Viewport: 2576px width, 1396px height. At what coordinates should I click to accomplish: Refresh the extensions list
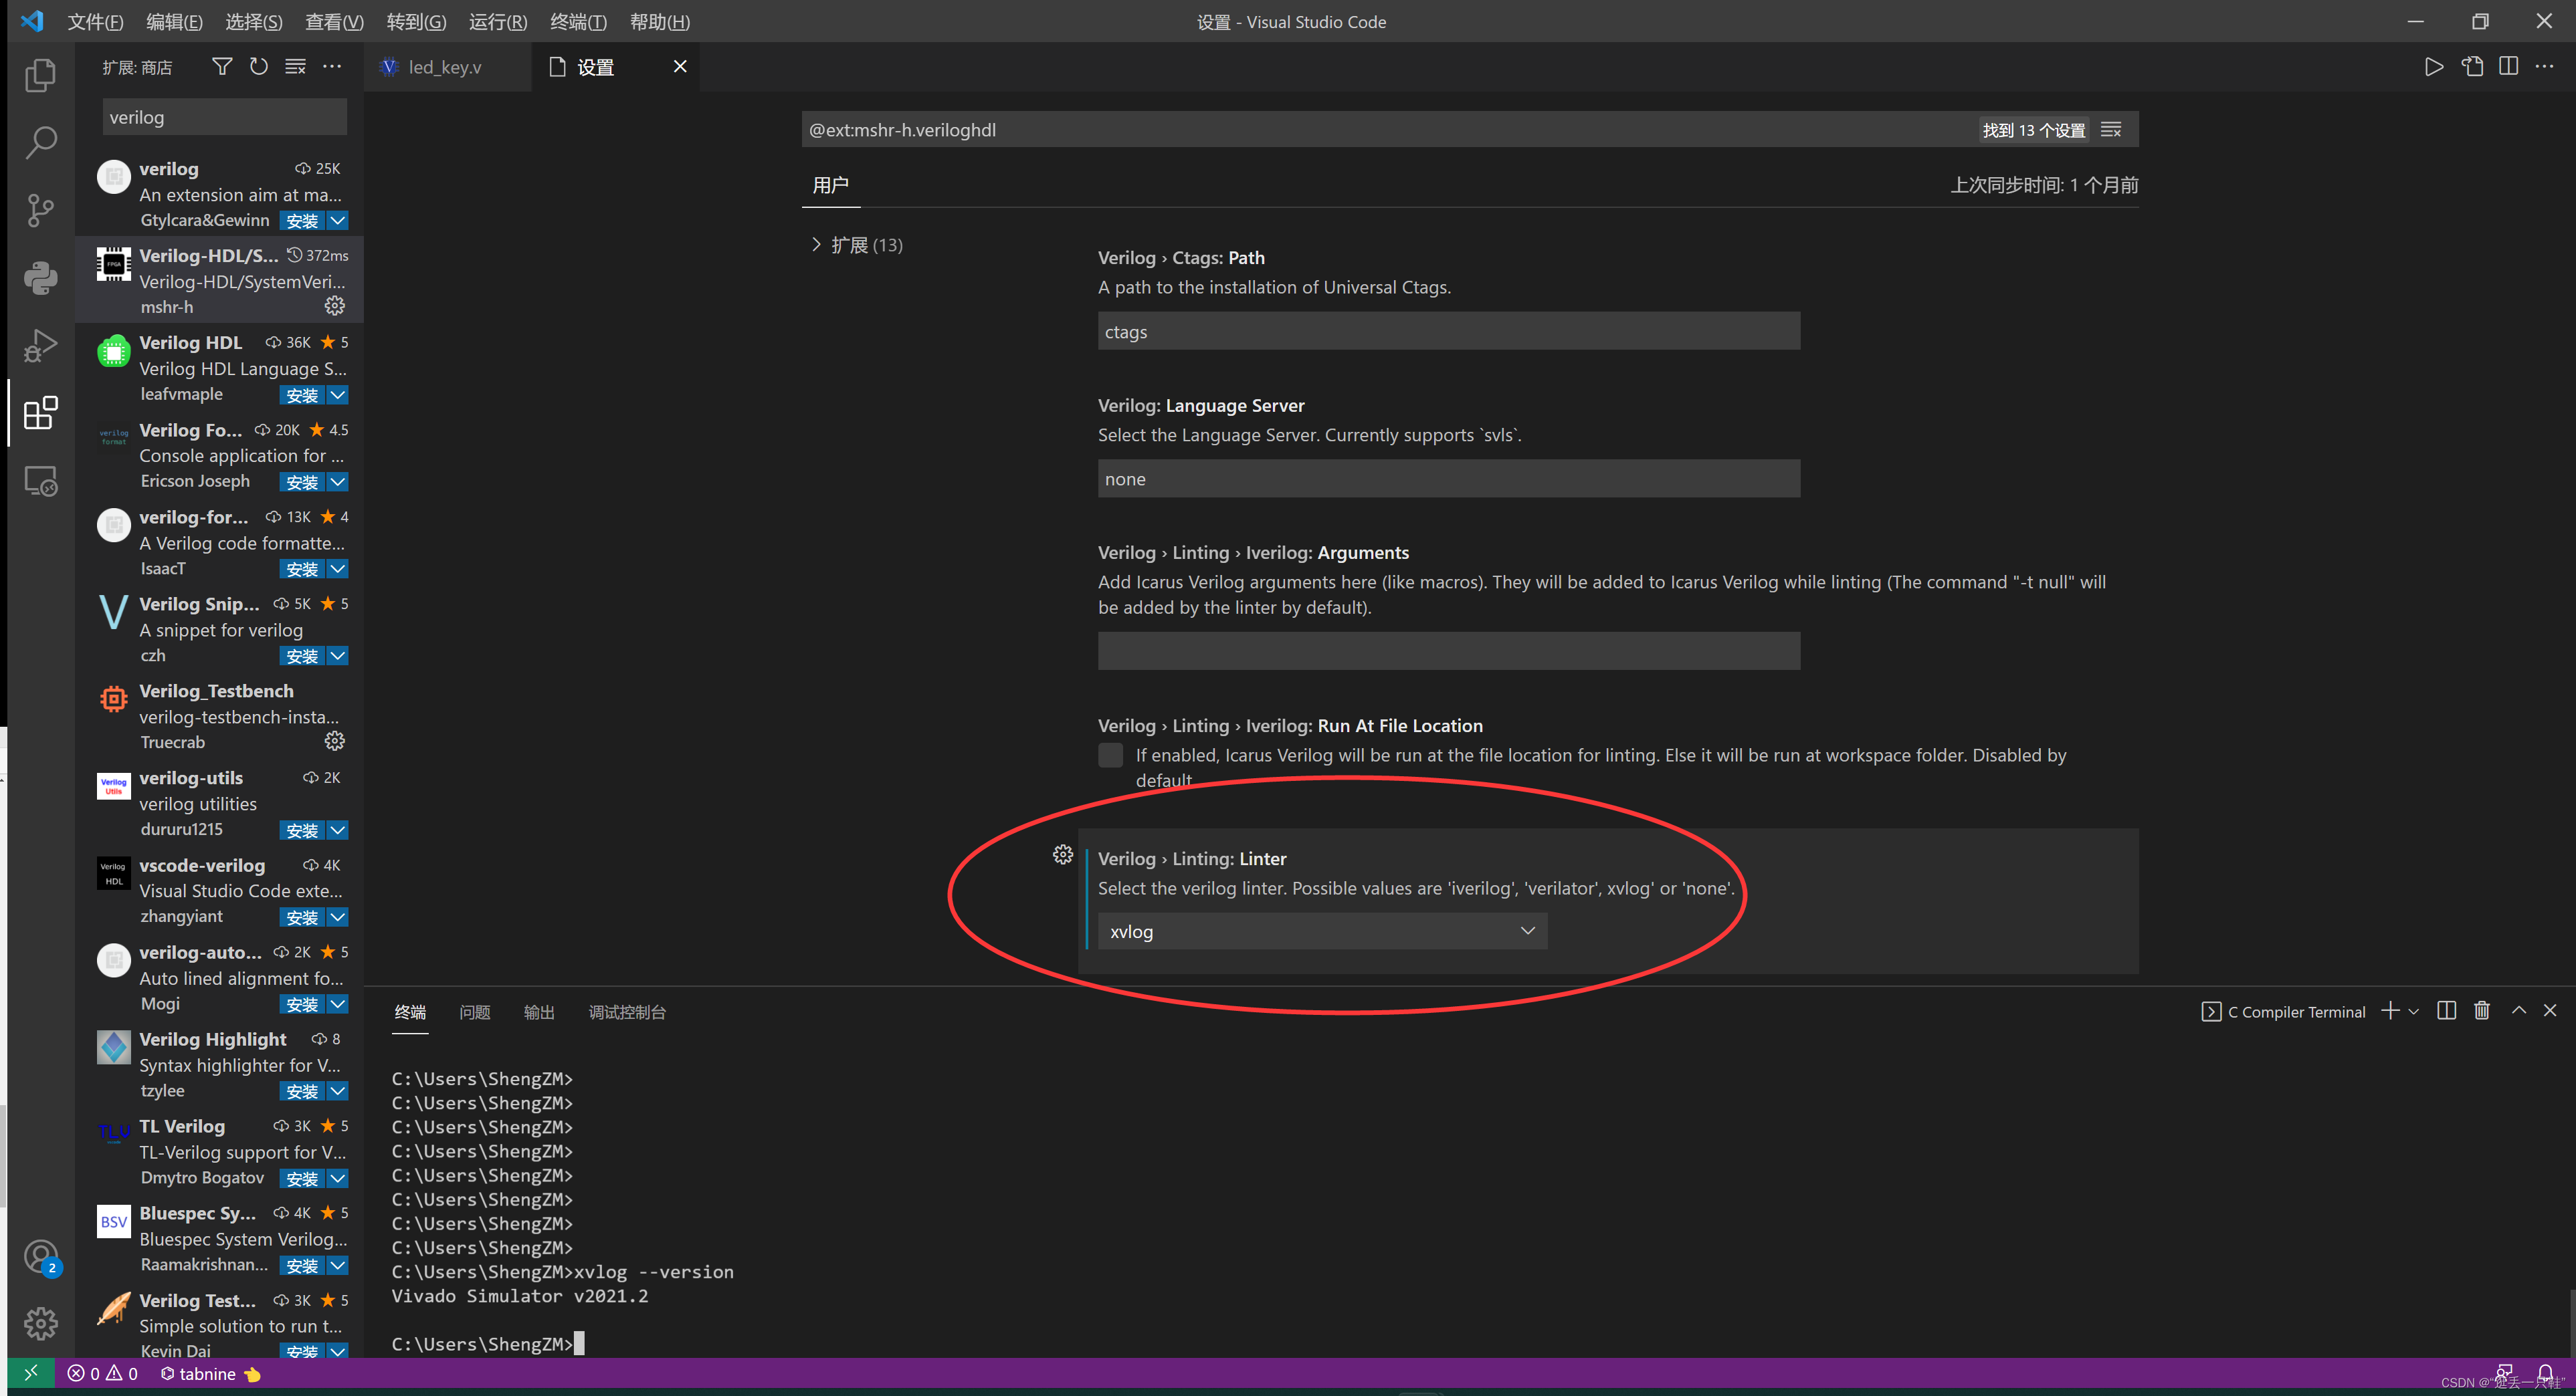click(x=259, y=66)
